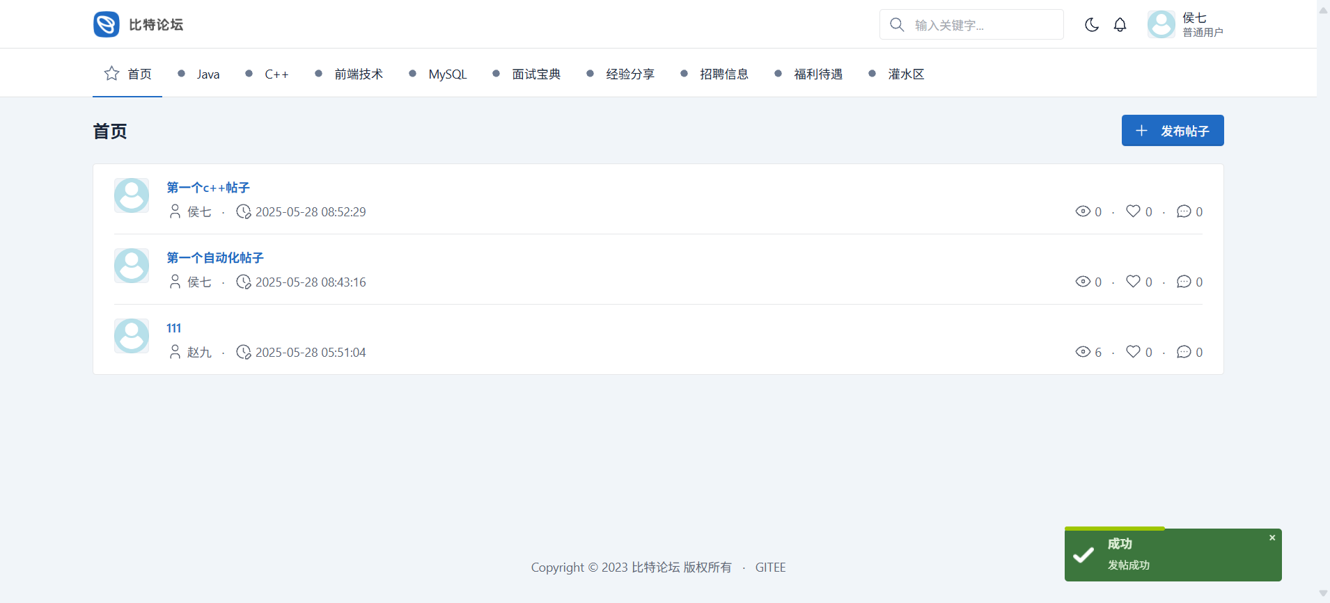This screenshot has width=1330, height=603.
Task: Open notifications bell icon
Action: (1120, 24)
